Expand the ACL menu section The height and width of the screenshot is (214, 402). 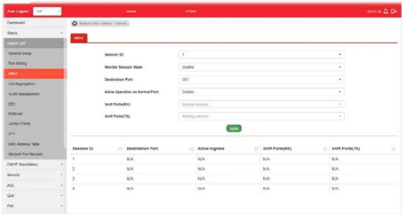click(34, 186)
